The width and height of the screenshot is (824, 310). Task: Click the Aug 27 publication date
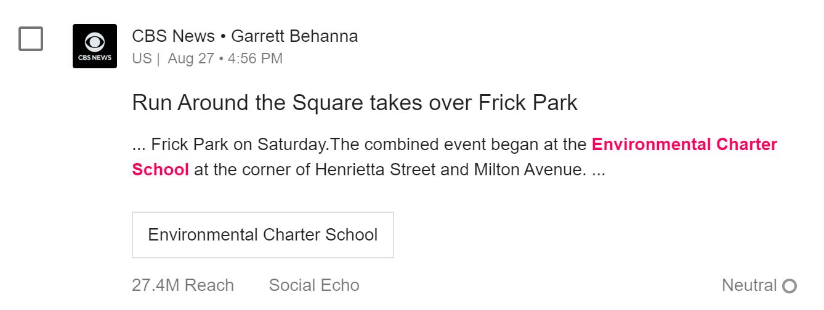[x=190, y=59]
